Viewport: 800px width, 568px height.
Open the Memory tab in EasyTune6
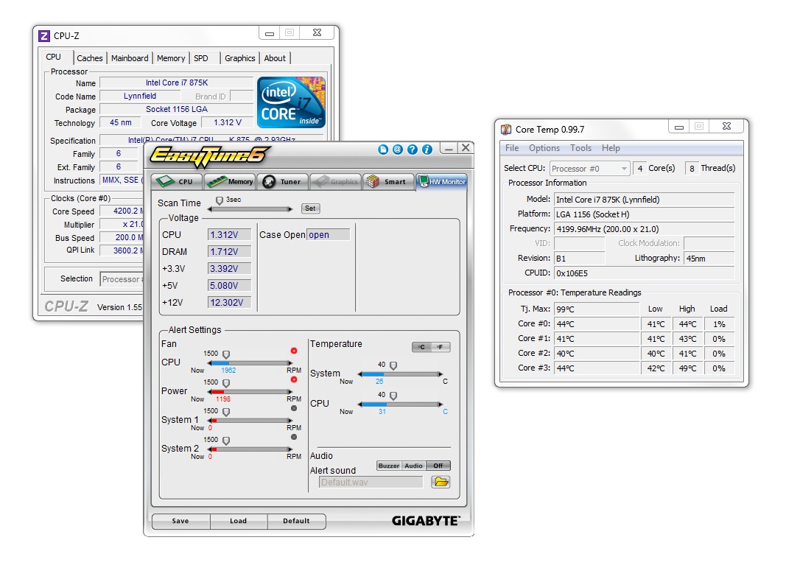[231, 182]
